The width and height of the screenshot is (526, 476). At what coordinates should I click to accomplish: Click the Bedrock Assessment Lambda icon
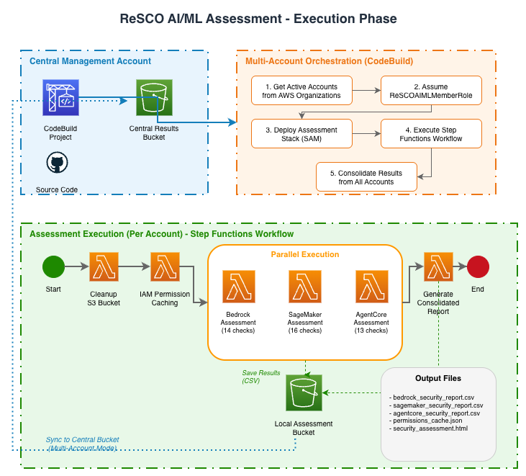coord(239,287)
